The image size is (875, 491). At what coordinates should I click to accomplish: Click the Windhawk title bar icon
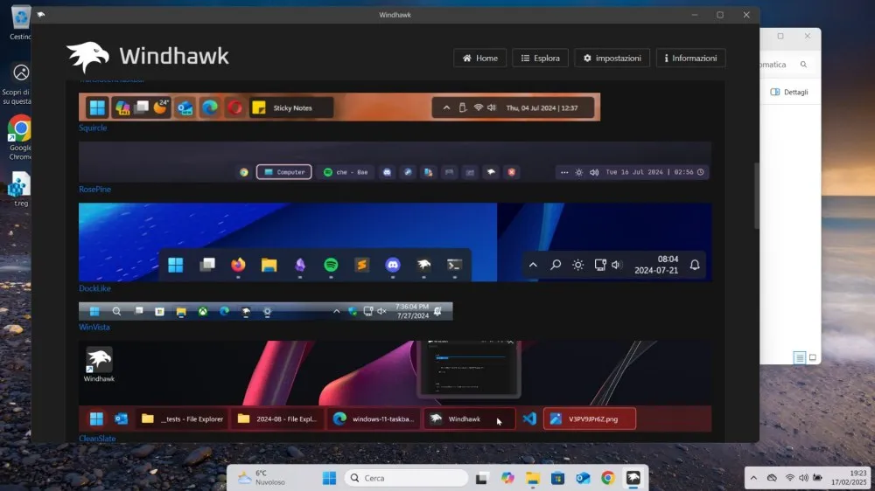41,15
